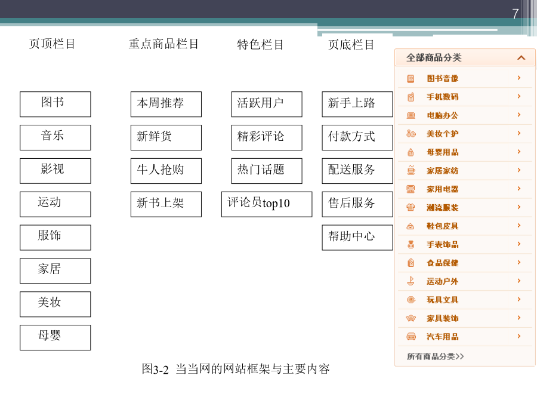Click the 玩具文具 category toy icon
Image resolution: width=537 pixels, height=403 pixels.
pos(411,300)
